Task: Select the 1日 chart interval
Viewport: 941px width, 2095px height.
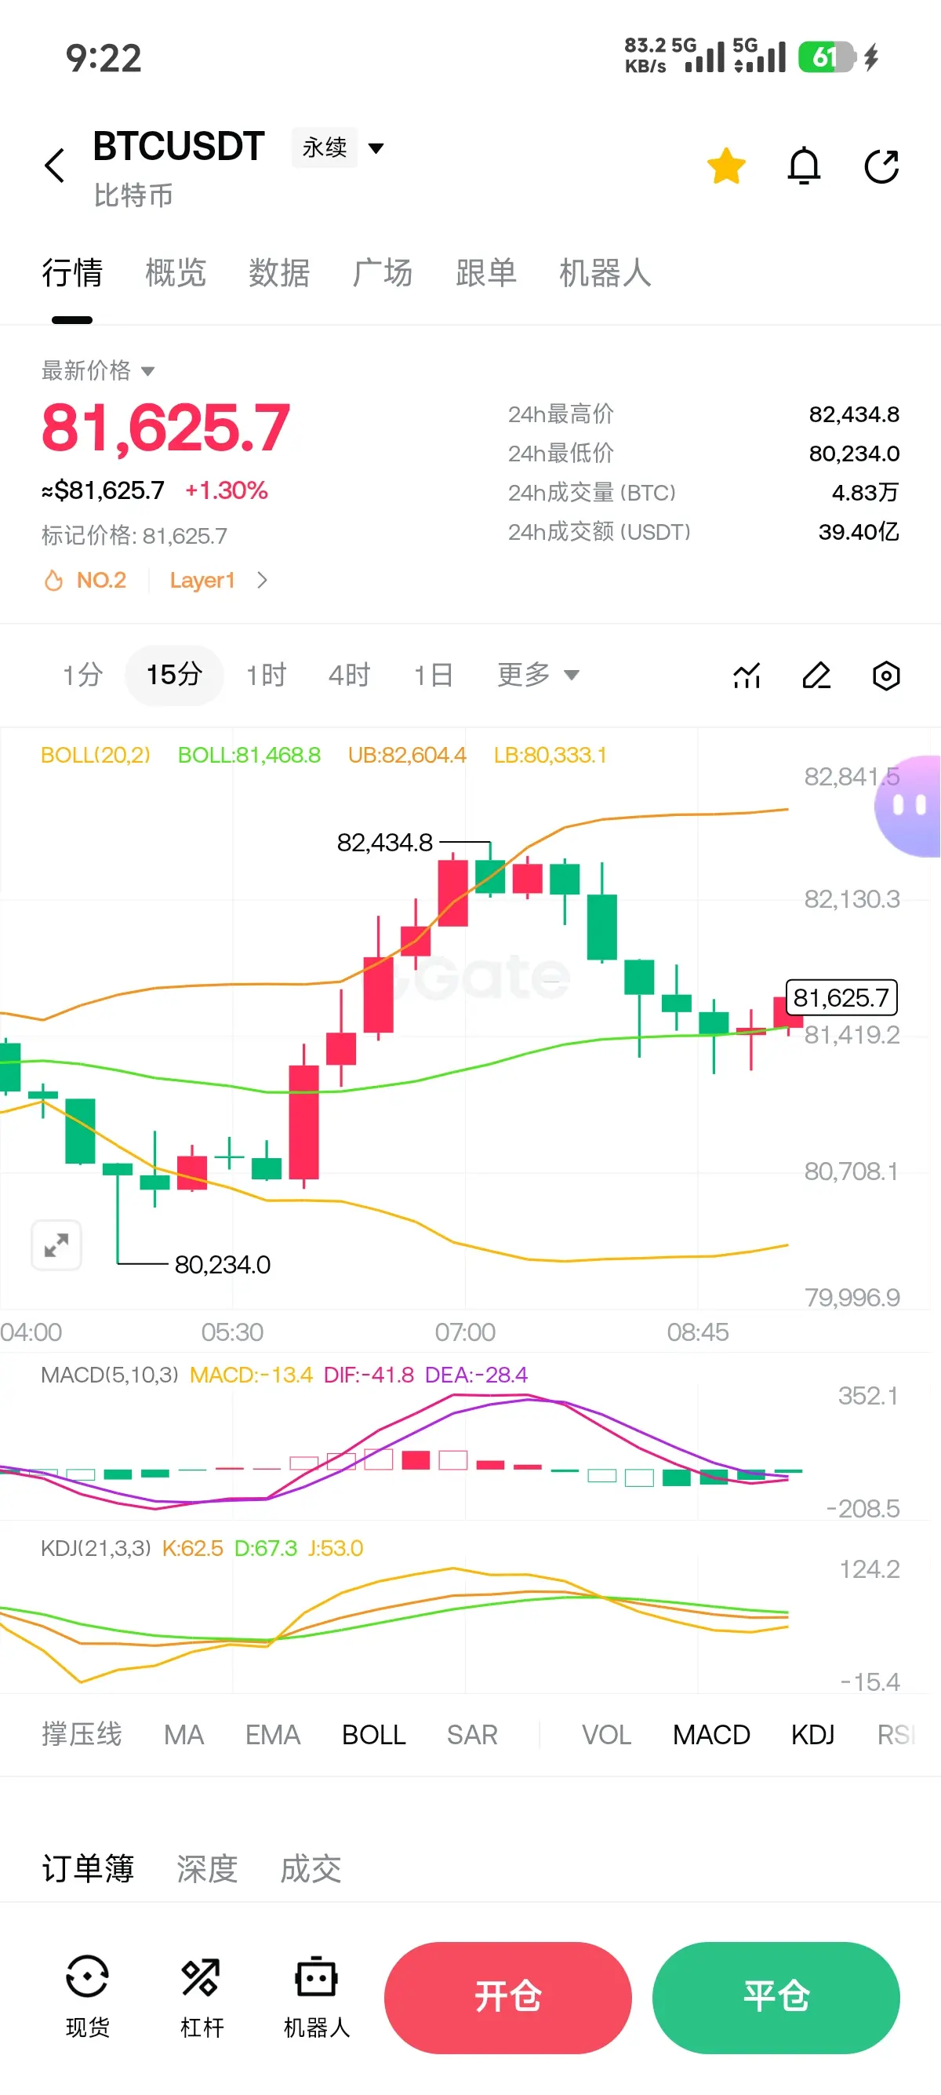Action: click(x=432, y=675)
